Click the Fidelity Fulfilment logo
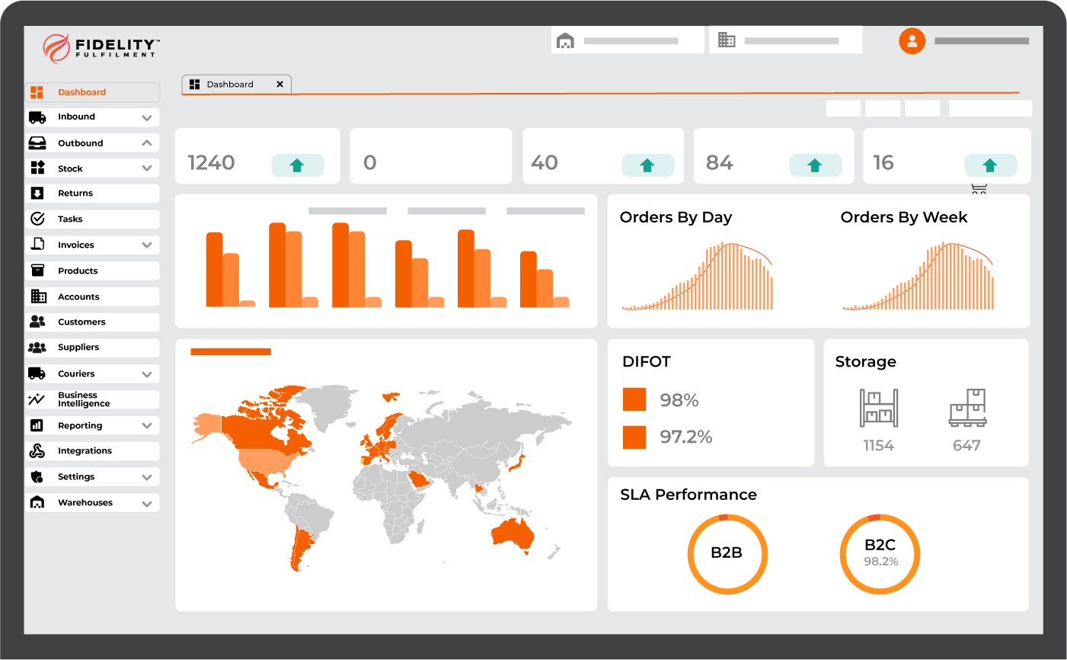The width and height of the screenshot is (1067, 660). (100, 48)
